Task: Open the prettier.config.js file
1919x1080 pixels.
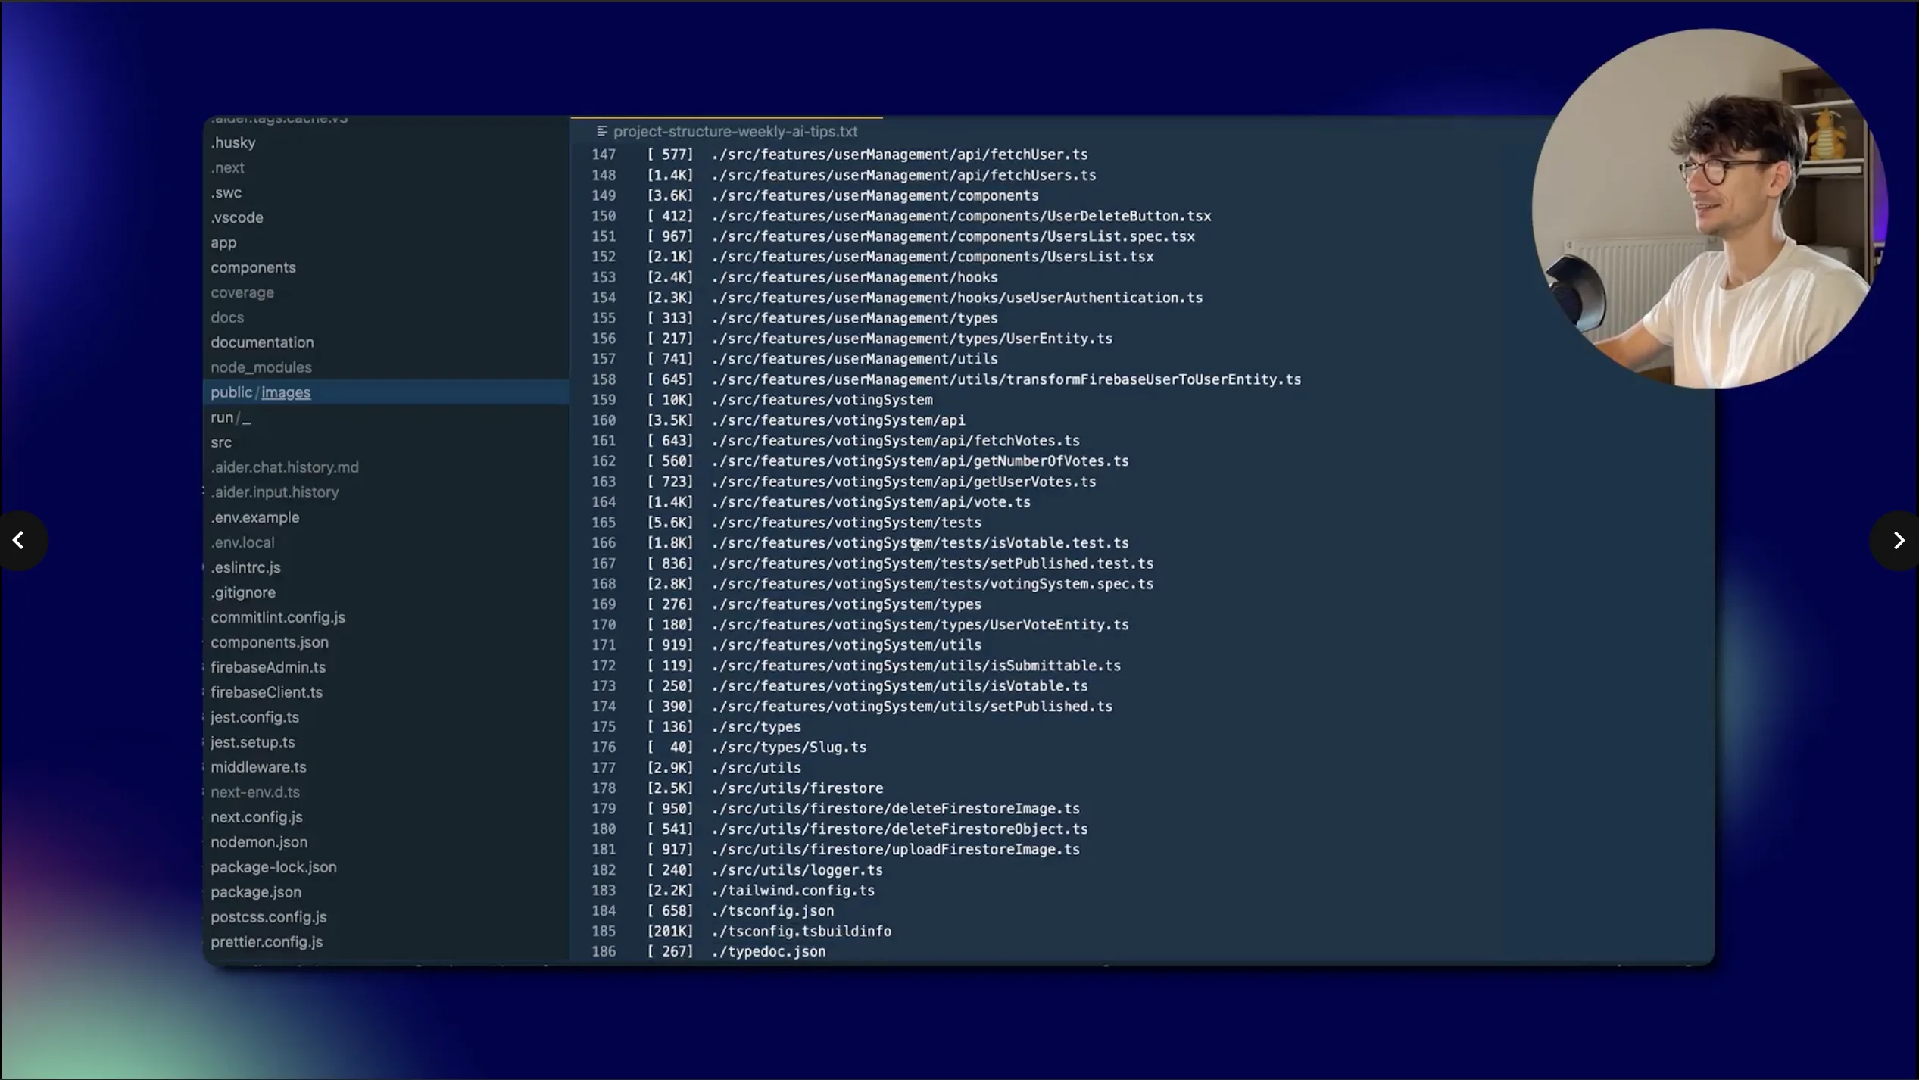Action: click(267, 942)
